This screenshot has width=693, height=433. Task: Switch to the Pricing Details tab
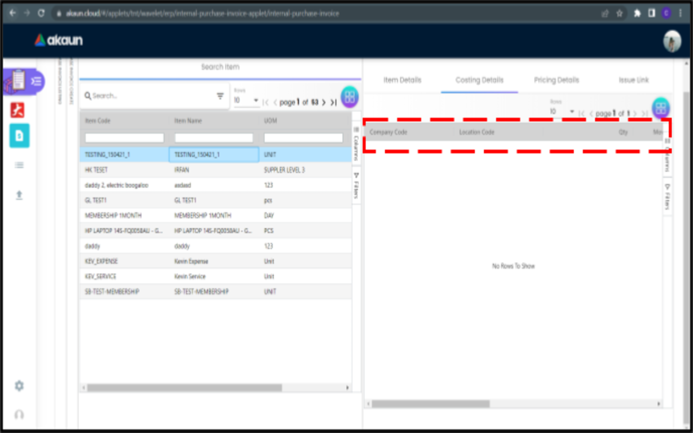pos(556,80)
